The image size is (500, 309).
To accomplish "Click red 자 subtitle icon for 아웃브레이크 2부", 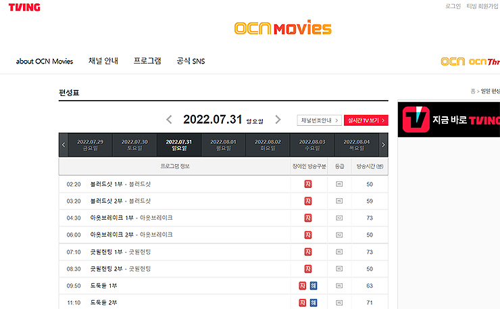I will [x=307, y=235].
